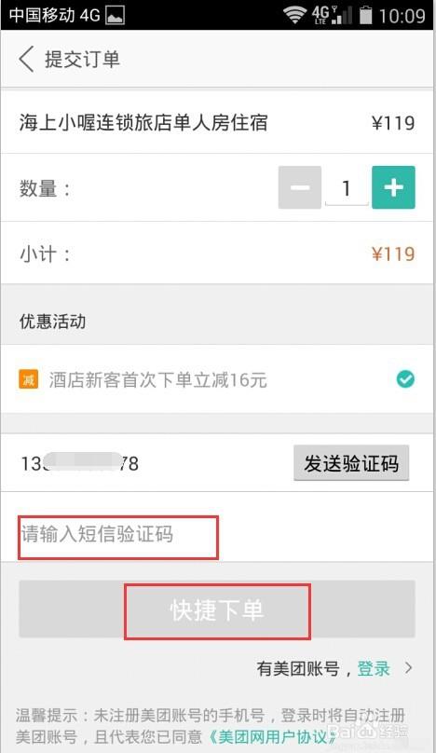Tap the battery icon in status bar
436x753 pixels.
tap(366, 15)
